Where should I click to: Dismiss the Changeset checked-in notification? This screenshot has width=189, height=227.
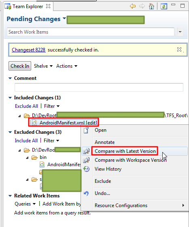(179, 49)
